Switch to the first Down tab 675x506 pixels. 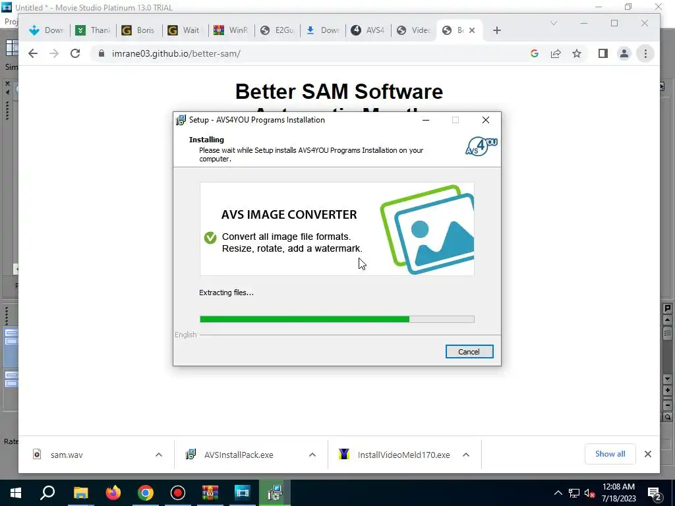click(x=46, y=30)
